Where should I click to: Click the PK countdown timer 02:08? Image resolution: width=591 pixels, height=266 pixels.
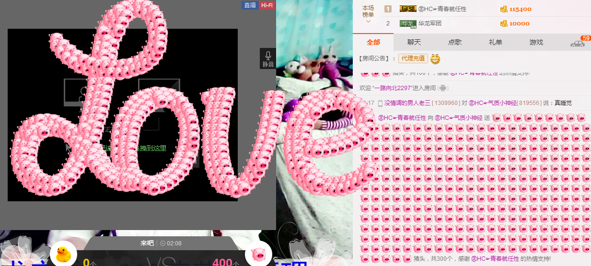click(x=174, y=243)
